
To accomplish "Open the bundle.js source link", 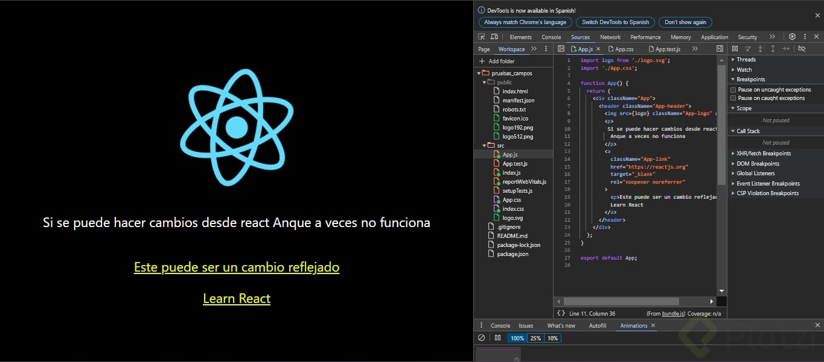I will point(673,314).
